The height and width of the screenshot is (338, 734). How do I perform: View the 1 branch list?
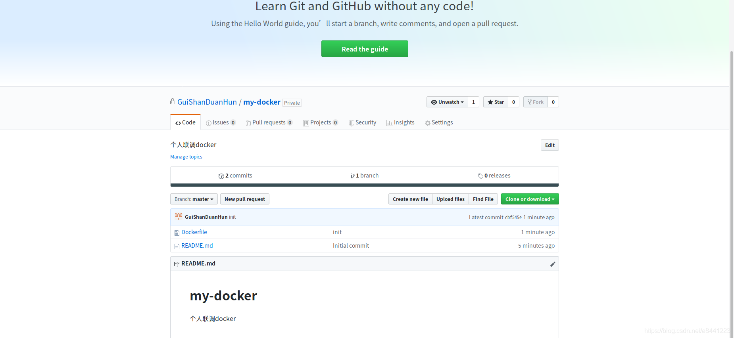[365, 176]
